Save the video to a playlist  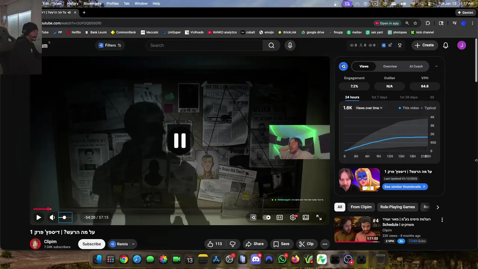281,244
